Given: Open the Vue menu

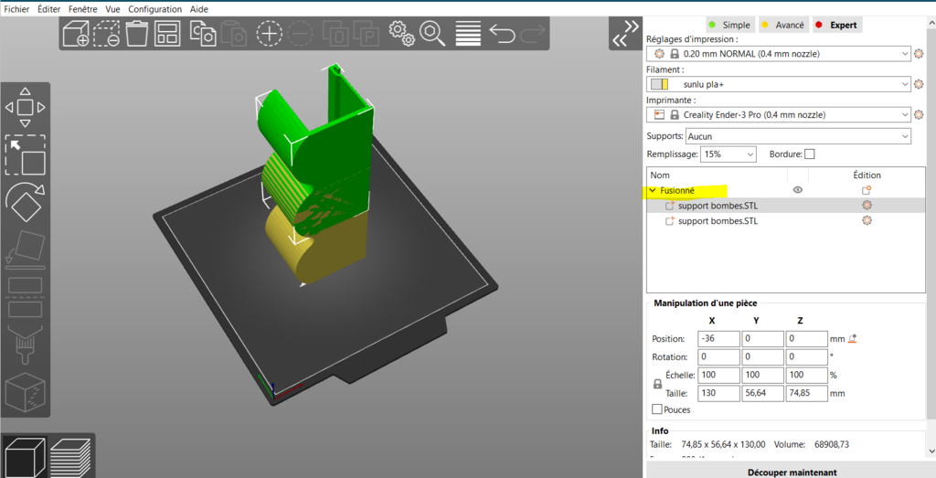Looking at the screenshot, I should pyautogui.click(x=112, y=9).
